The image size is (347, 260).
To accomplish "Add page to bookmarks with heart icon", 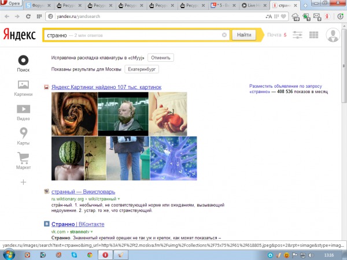I will tap(283, 16).
